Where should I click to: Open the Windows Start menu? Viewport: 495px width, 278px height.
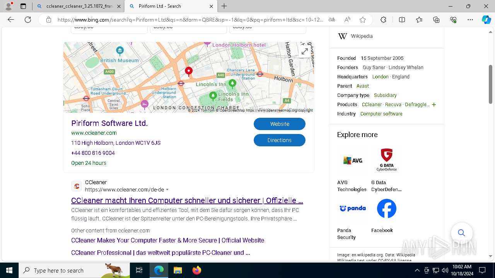click(x=9, y=270)
